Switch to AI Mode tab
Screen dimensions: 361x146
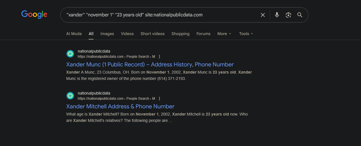tap(74, 34)
